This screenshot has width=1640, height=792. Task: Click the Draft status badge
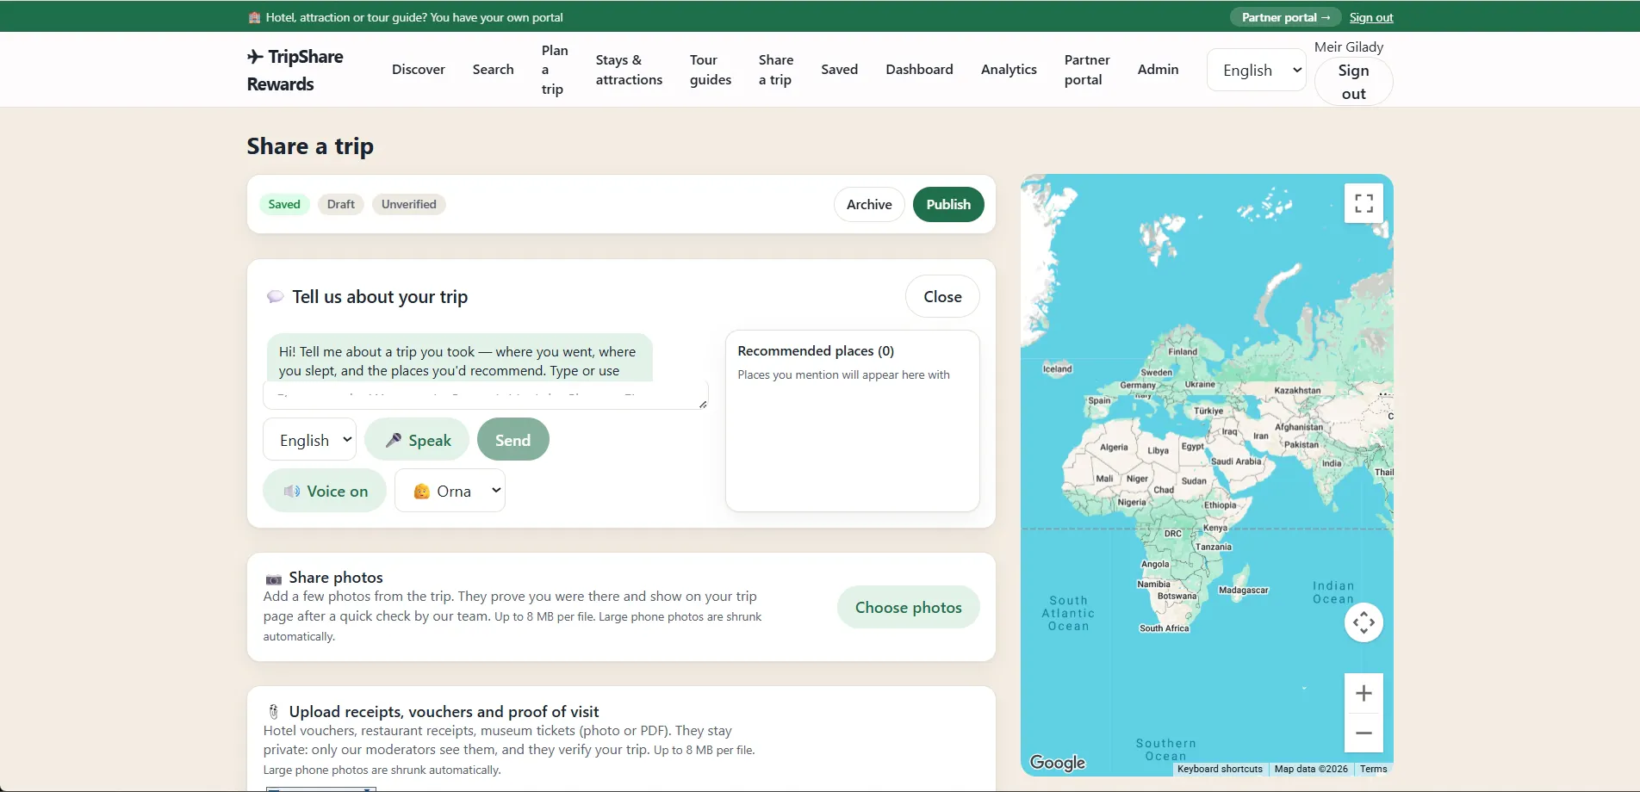click(341, 204)
